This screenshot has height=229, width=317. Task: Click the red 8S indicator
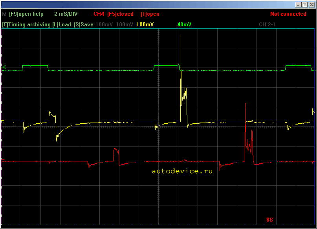click(269, 220)
